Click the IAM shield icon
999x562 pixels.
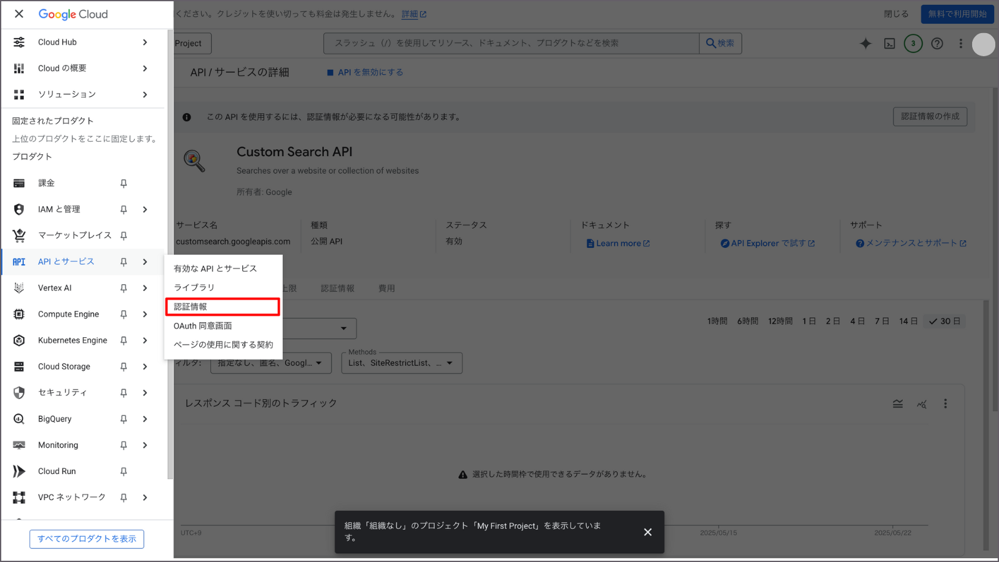click(x=19, y=209)
